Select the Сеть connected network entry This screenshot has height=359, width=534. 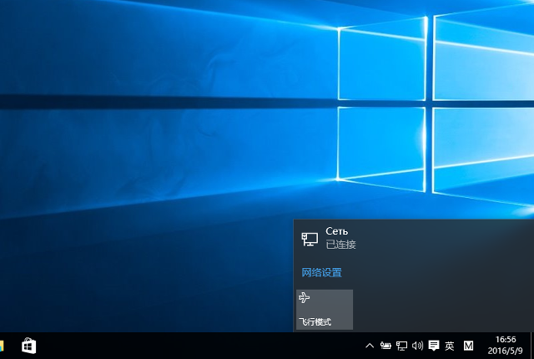pos(414,238)
